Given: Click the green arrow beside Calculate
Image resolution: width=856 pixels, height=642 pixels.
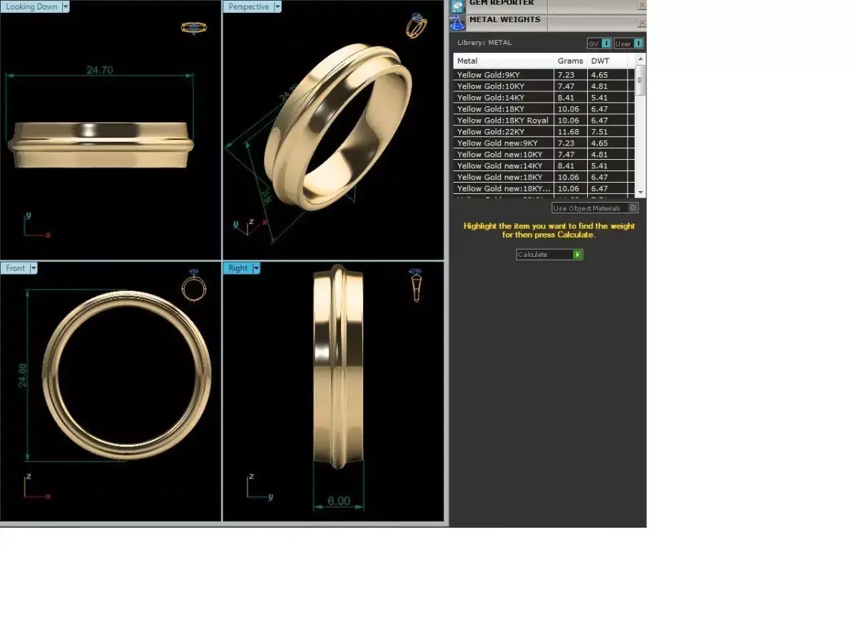Looking at the screenshot, I should pyautogui.click(x=578, y=254).
